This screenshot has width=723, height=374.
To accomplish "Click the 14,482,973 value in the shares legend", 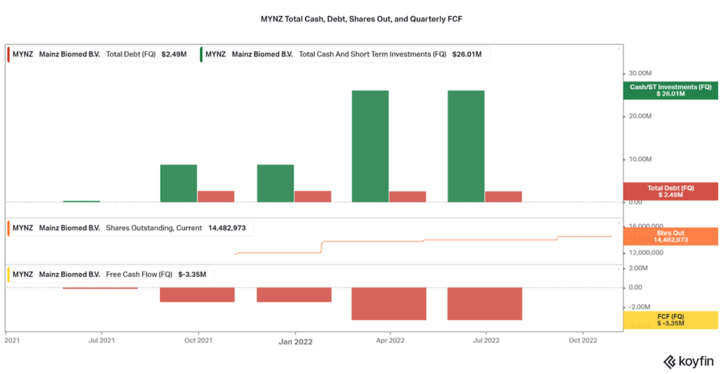I will tap(227, 228).
